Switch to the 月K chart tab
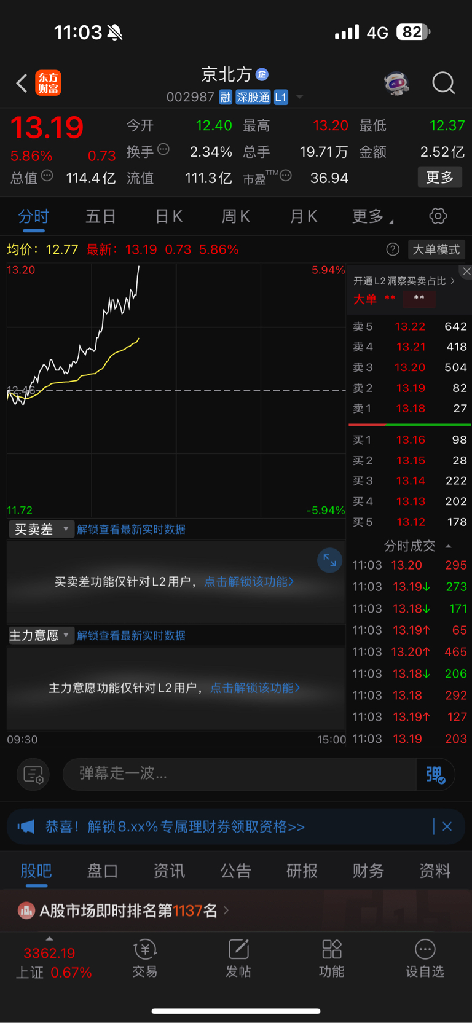The image size is (472, 1023). click(x=303, y=216)
